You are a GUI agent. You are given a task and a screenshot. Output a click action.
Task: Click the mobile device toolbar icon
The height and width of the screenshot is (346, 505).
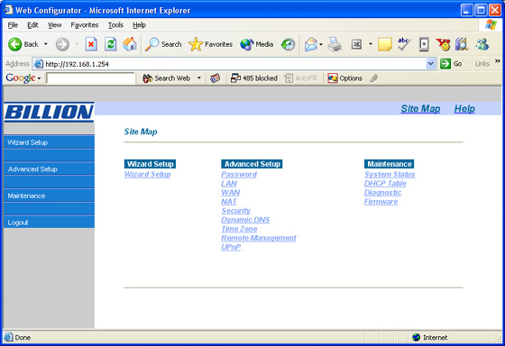coord(424,44)
